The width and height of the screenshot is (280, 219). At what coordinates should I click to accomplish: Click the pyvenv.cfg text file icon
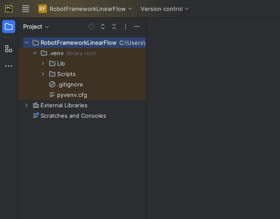52,95
